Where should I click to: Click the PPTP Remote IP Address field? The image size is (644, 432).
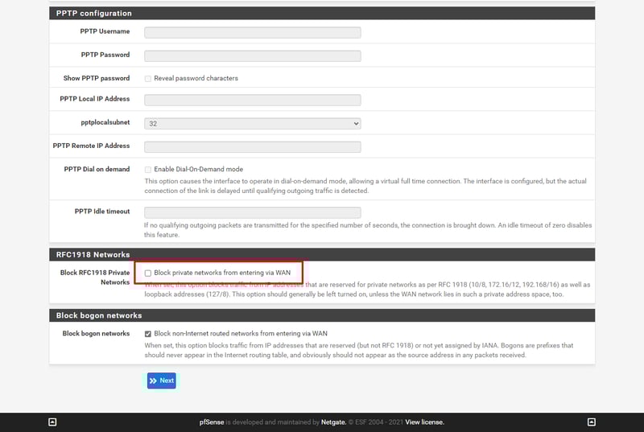point(252,146)
